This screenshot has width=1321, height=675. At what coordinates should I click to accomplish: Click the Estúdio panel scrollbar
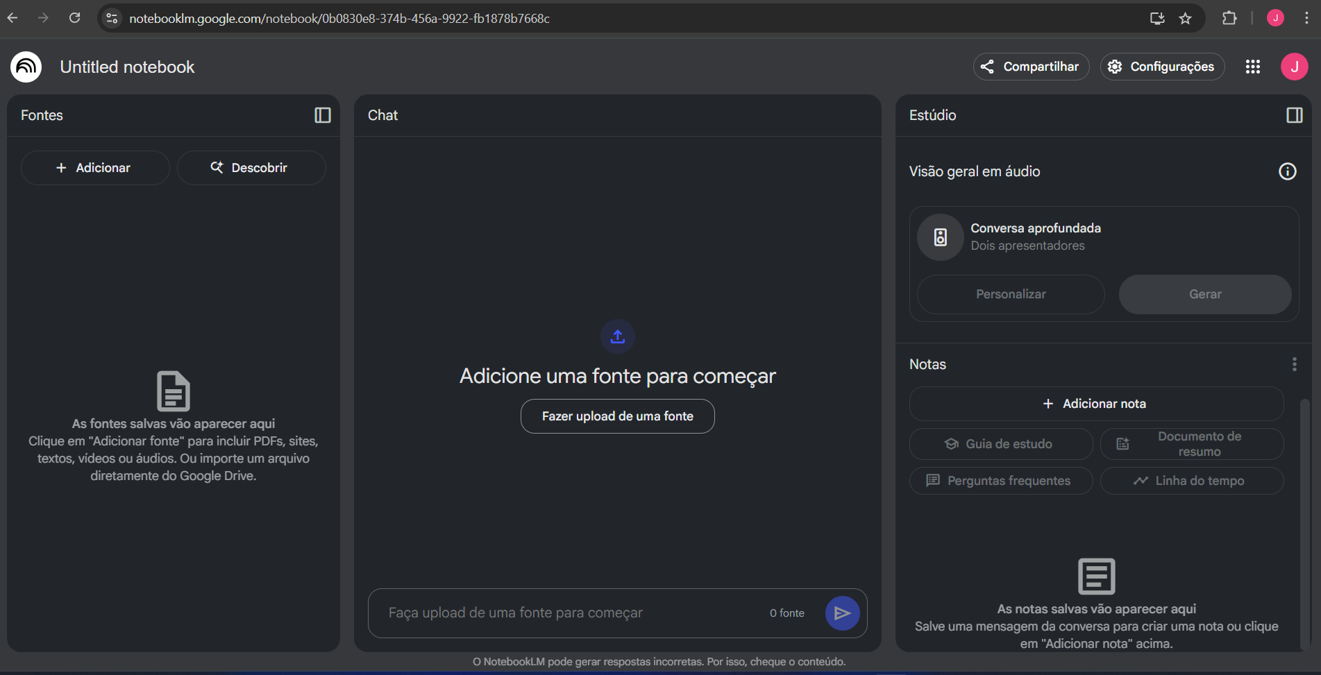(1304, 520)
